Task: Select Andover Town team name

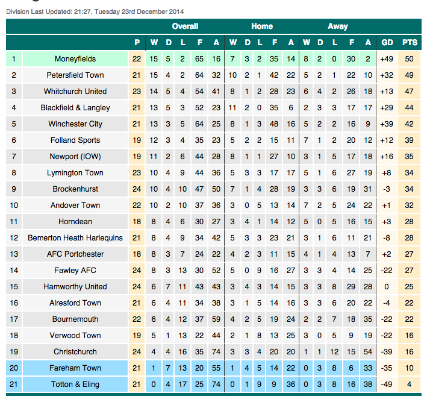Action: tap(75, 206)
